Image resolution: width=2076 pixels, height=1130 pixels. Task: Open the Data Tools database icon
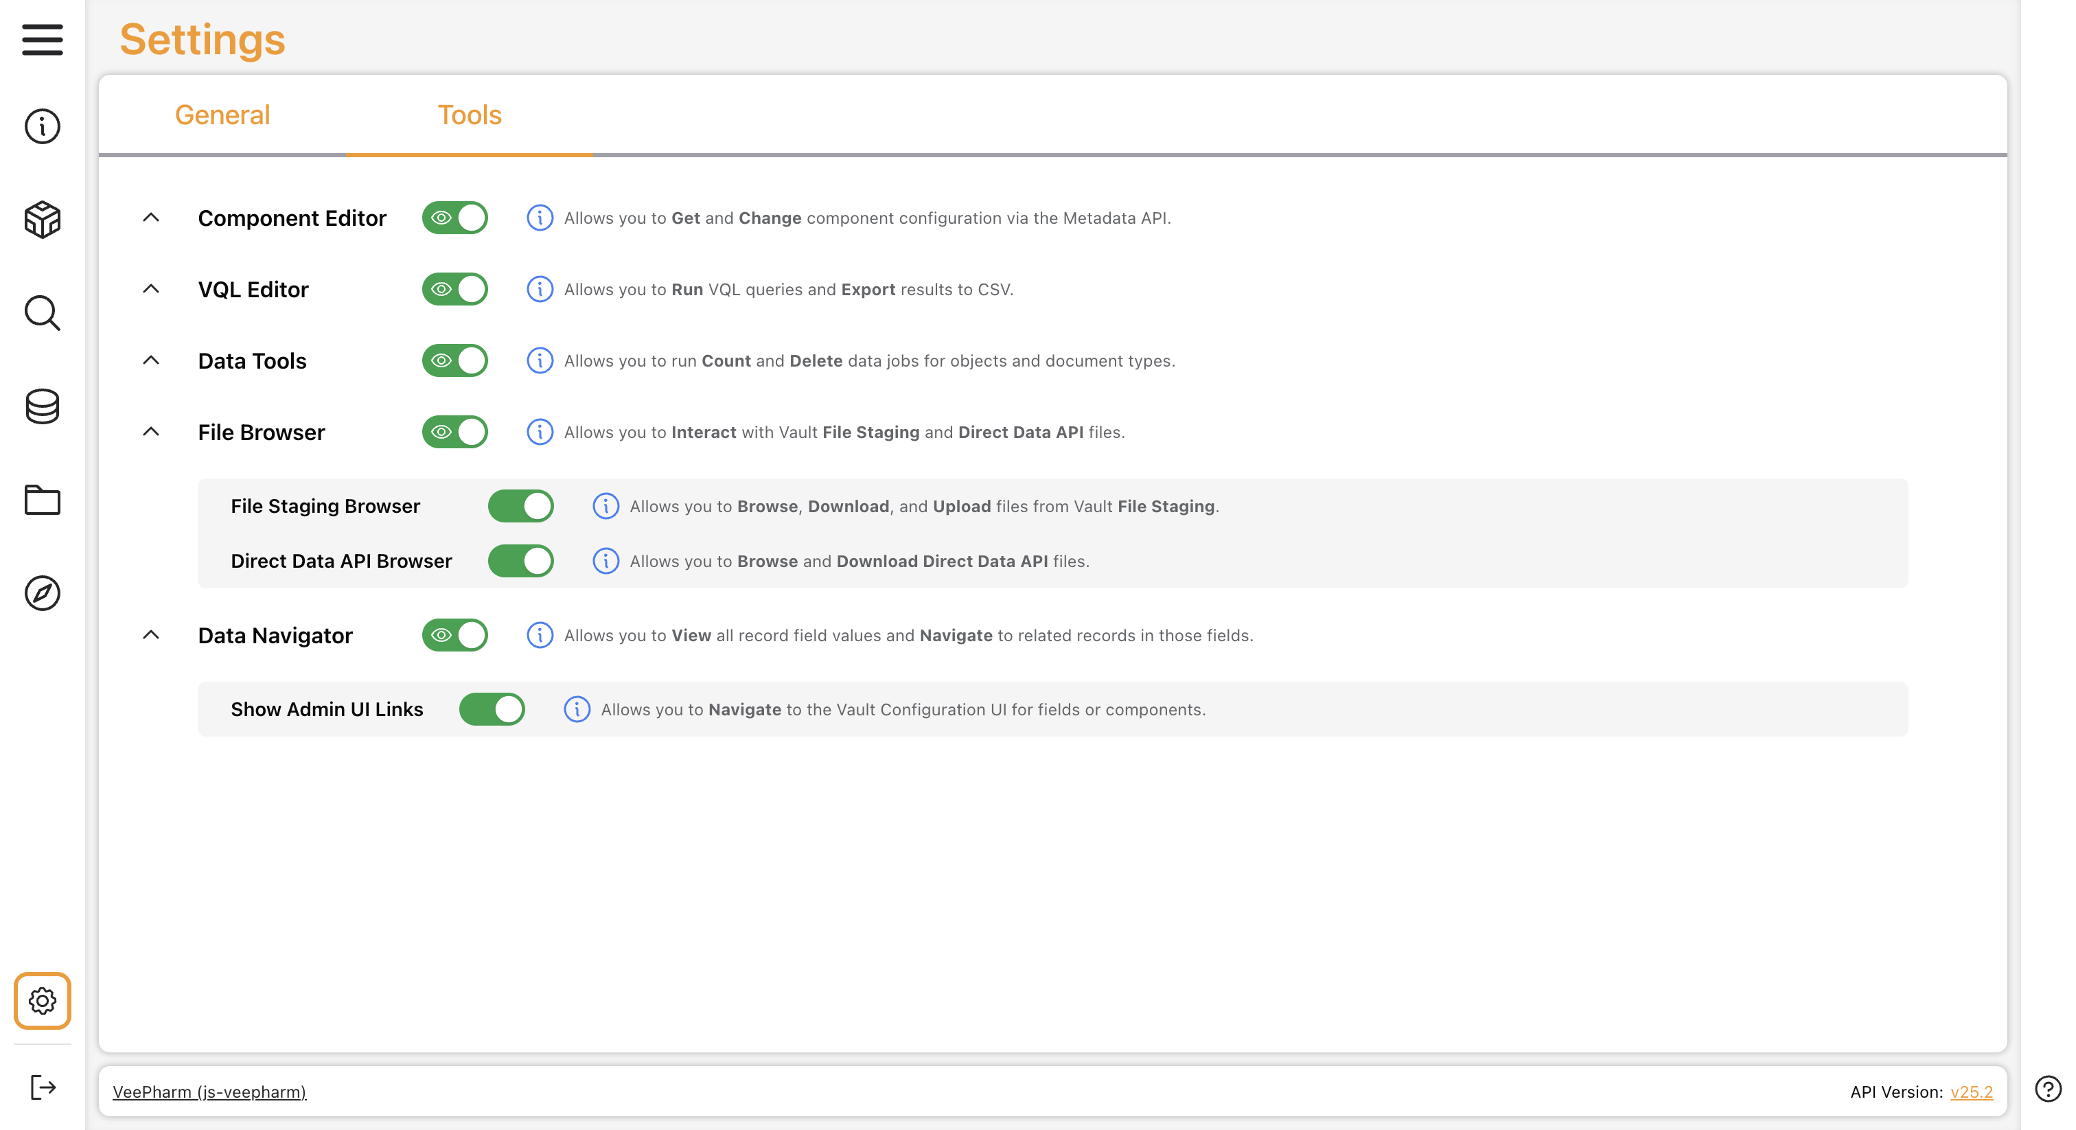[x=42, y=406]
